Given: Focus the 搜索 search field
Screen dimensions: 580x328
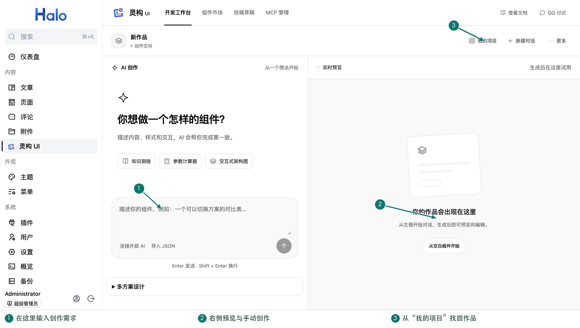Looking at the screenshot, I should click(51, 37).
